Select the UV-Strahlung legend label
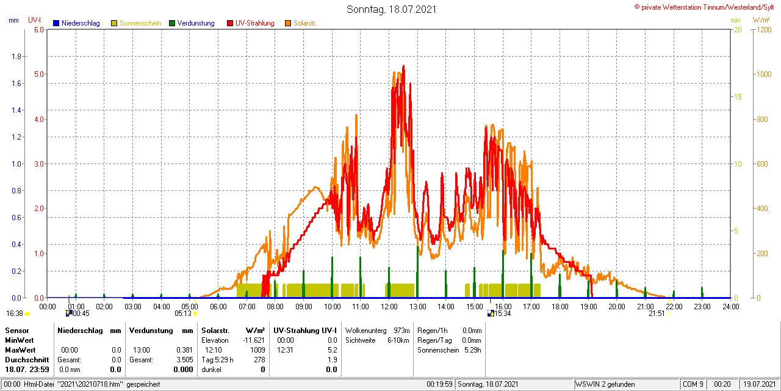The image size is (781, 391). 255,23
